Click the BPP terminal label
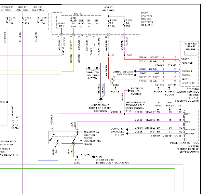The height and width of the screenshot is (194, 205). click(188, 114)
